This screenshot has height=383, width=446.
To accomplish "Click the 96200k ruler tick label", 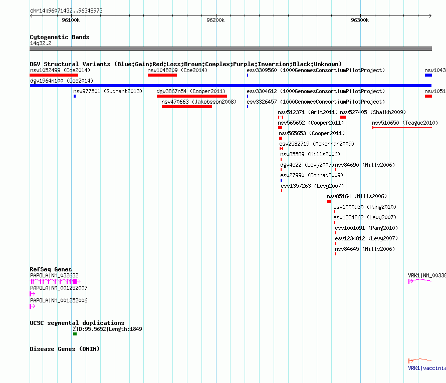I will point(215,20).
